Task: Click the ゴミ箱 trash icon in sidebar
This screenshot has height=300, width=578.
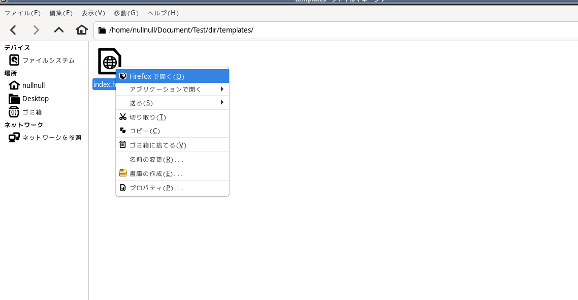Action: (x=14, y=112)
